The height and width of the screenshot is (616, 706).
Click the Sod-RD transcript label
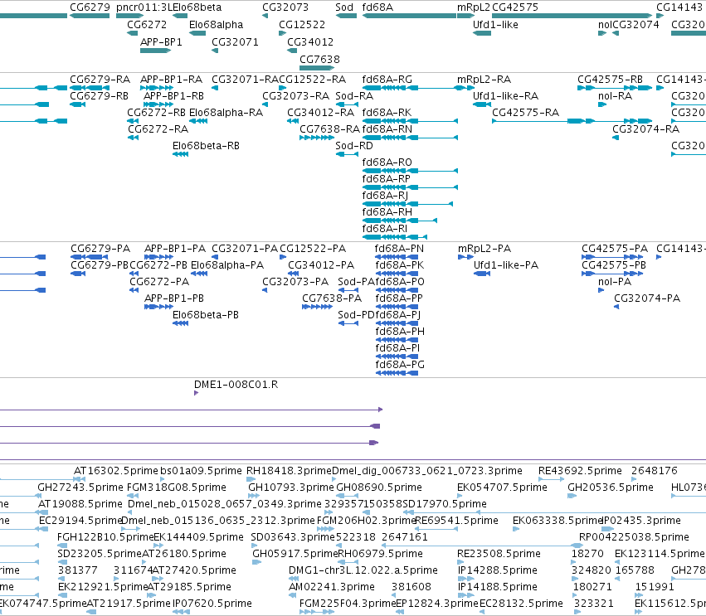[x=354, y=146]
